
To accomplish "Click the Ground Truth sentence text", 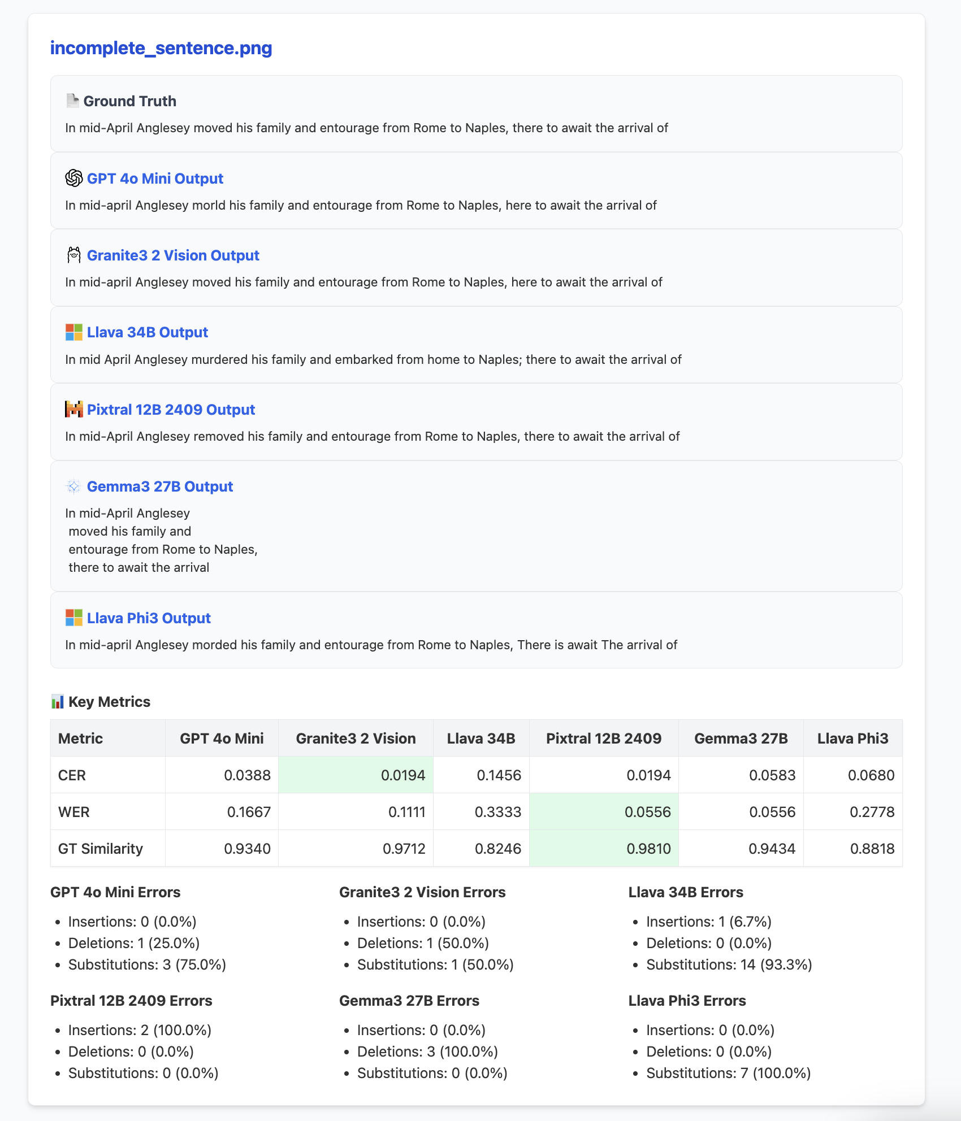I will [366, 128].
